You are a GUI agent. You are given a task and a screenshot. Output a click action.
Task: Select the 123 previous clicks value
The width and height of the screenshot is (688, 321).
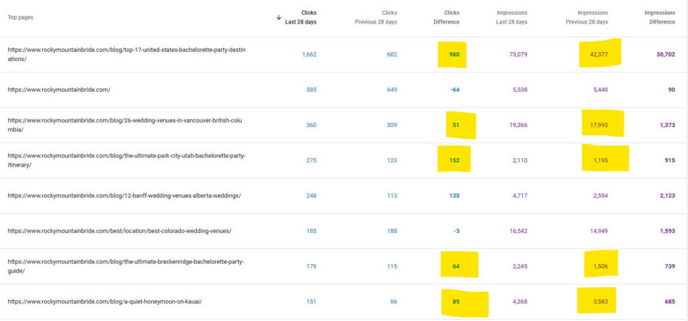click(392, 160)
